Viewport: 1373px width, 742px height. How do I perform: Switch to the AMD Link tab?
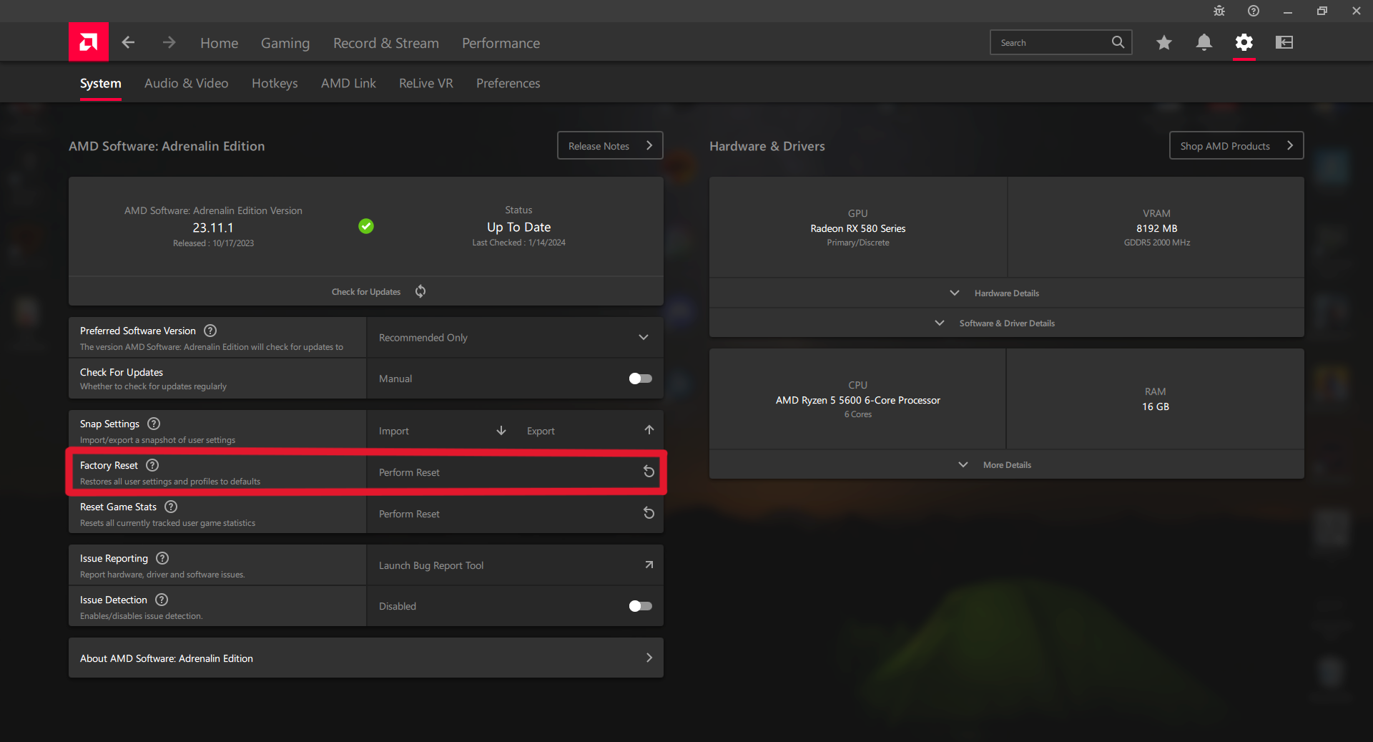tap(348, 84)
